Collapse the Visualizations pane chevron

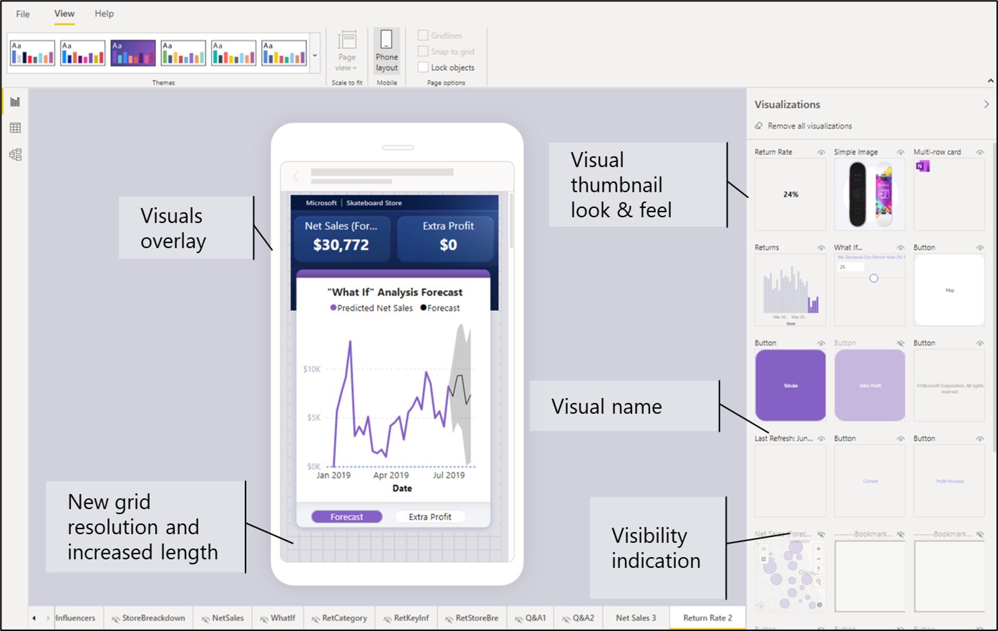[986, 104]
